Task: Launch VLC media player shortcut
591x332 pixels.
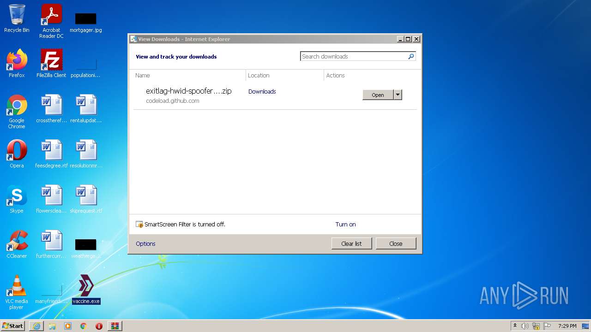Action: (17, 292)
